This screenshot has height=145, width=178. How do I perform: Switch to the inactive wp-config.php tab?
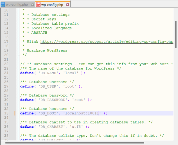coord(17,5)
